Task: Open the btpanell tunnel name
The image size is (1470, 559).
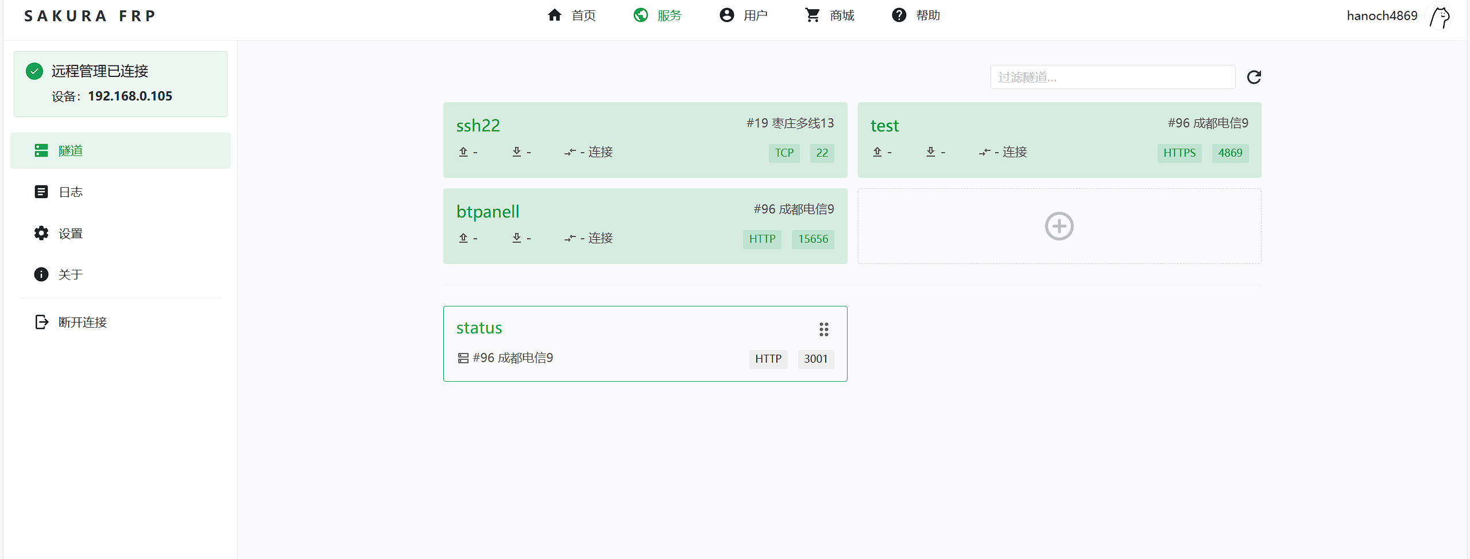Action: (x=488, y=211)
